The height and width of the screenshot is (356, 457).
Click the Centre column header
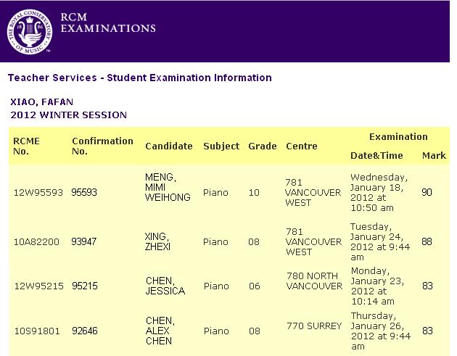click(302, 146)
